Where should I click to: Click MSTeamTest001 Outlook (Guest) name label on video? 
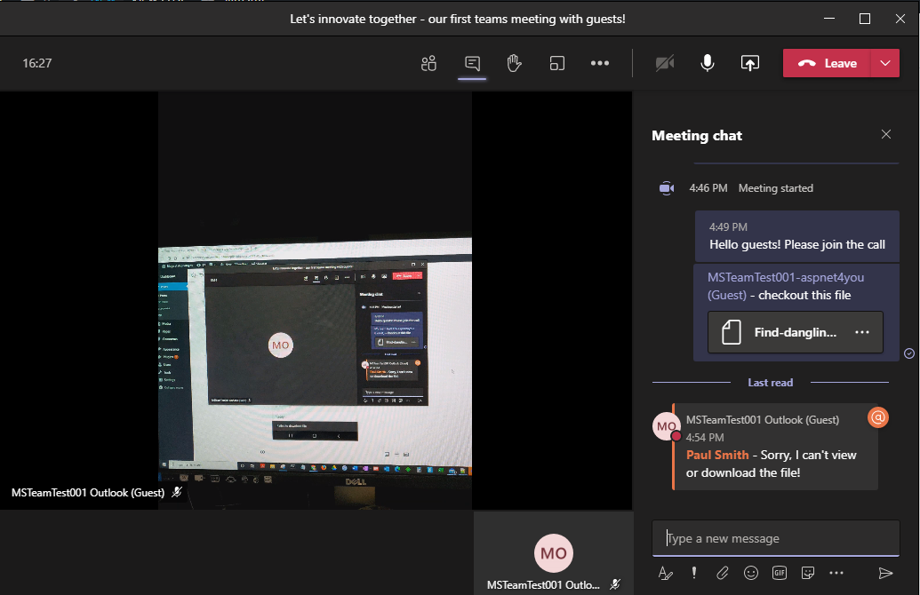tap(88, 492)
